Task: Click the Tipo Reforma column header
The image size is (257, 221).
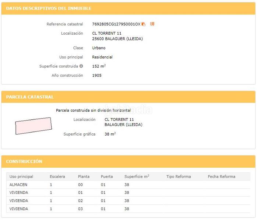Action: tap(179, 176)
